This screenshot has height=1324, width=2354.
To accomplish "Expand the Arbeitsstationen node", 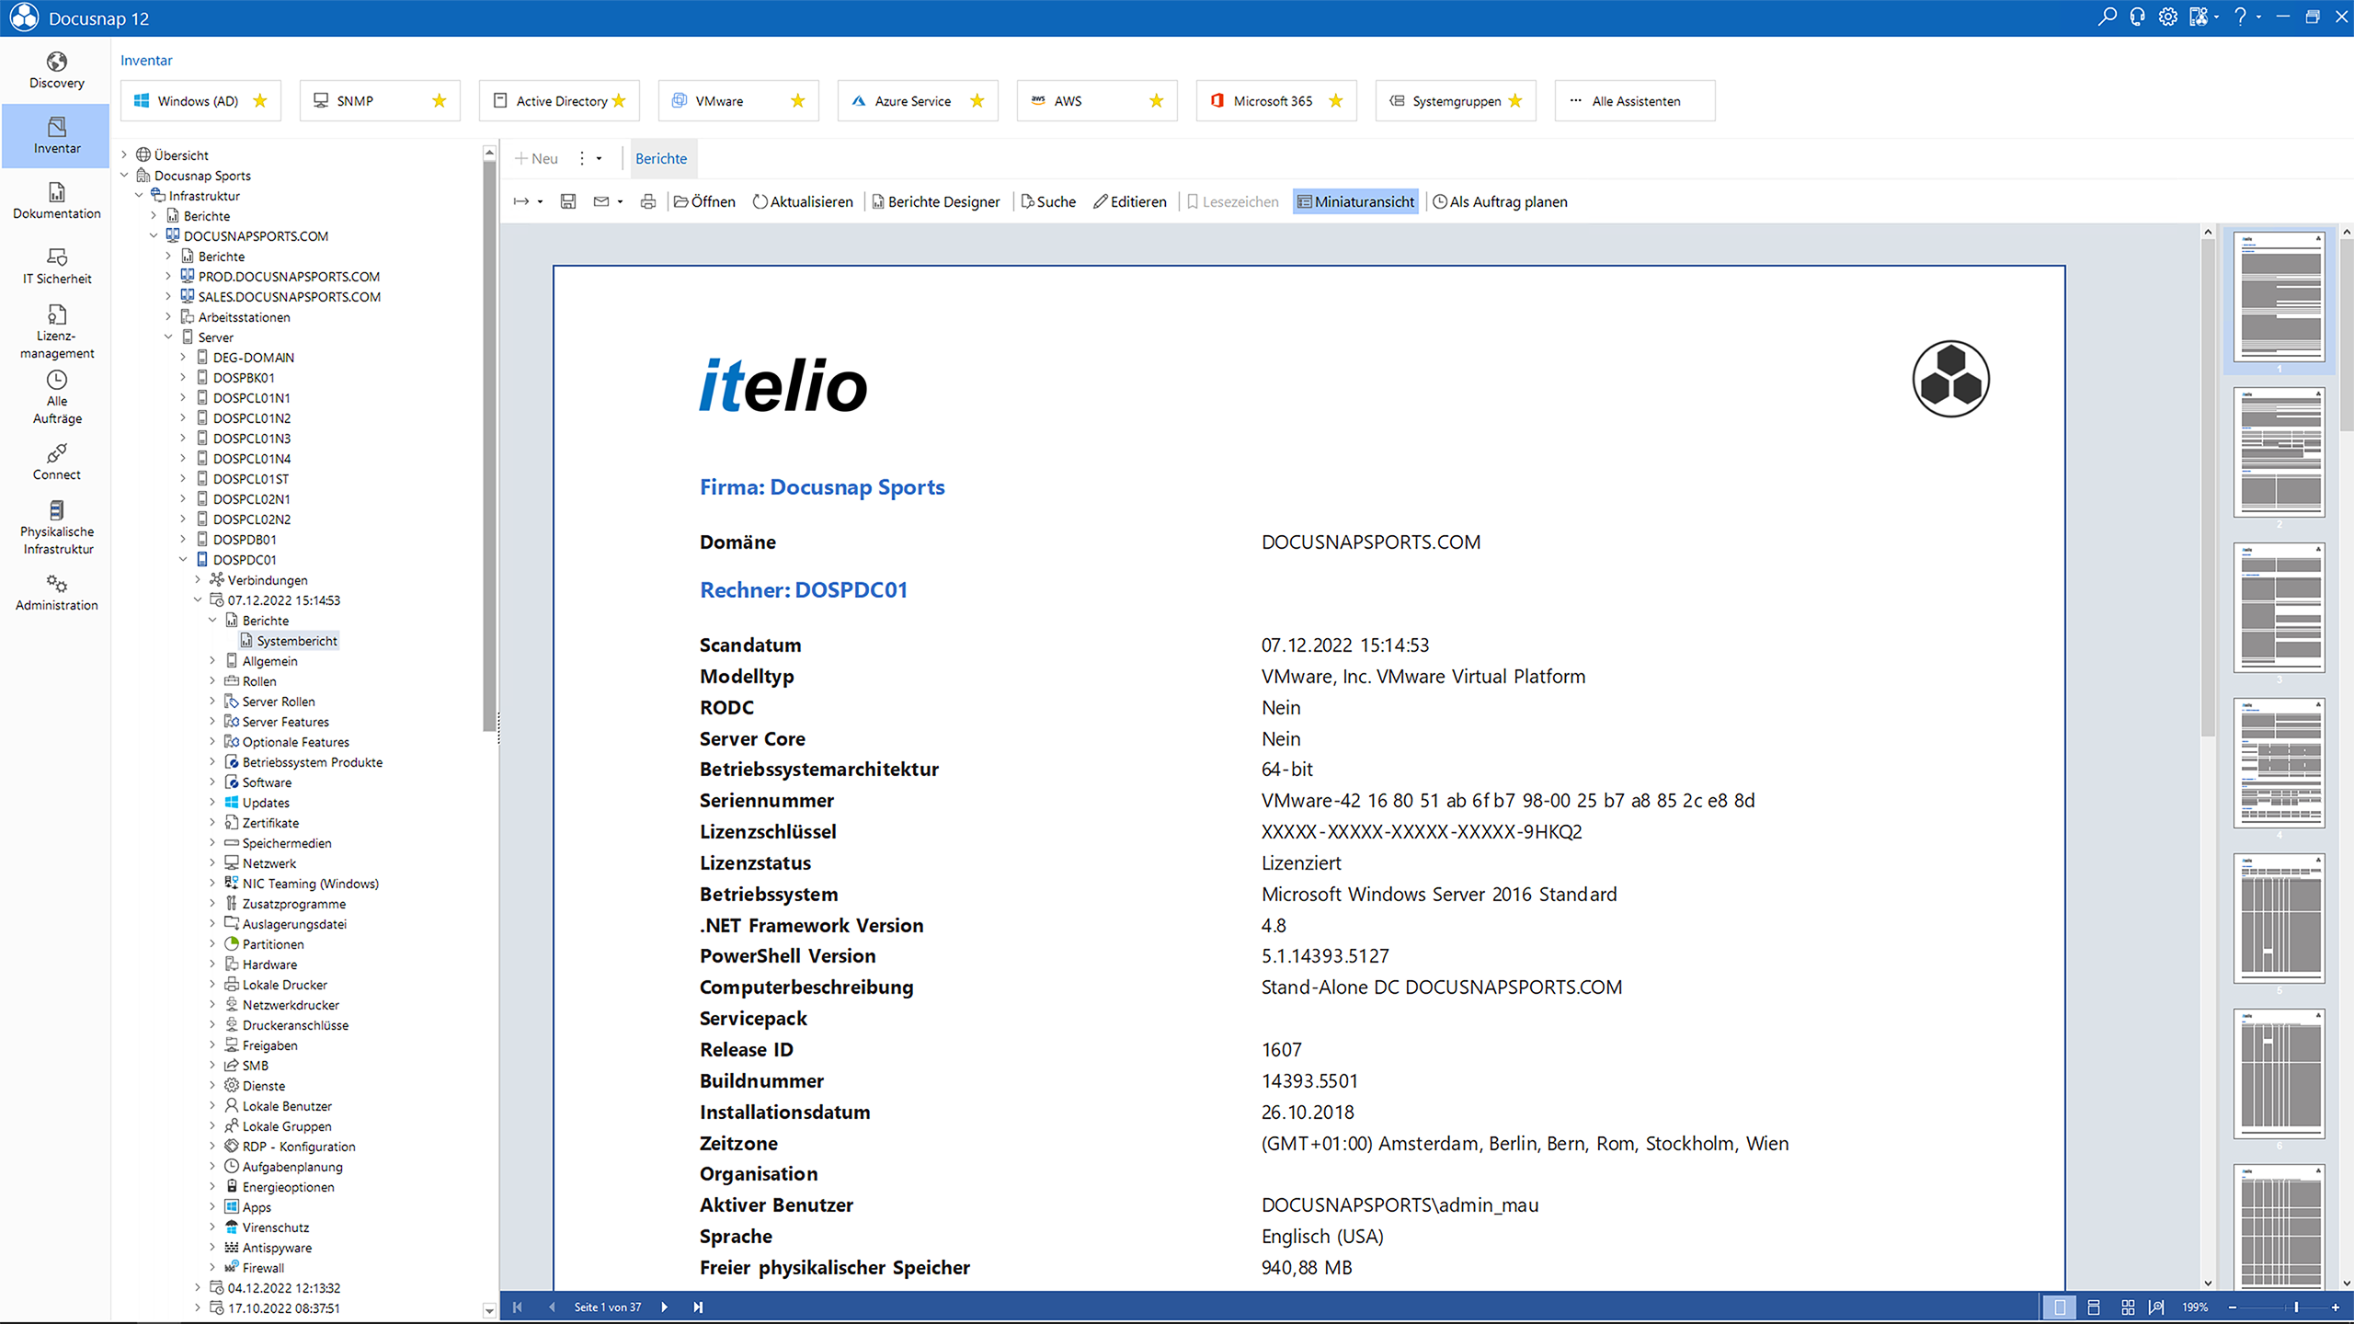I will click(x=168, y=316).
